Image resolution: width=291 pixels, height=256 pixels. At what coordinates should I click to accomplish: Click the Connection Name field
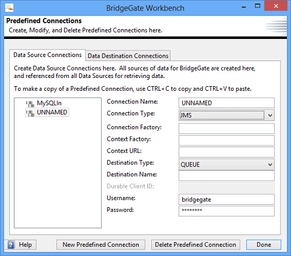pos(226,103)
